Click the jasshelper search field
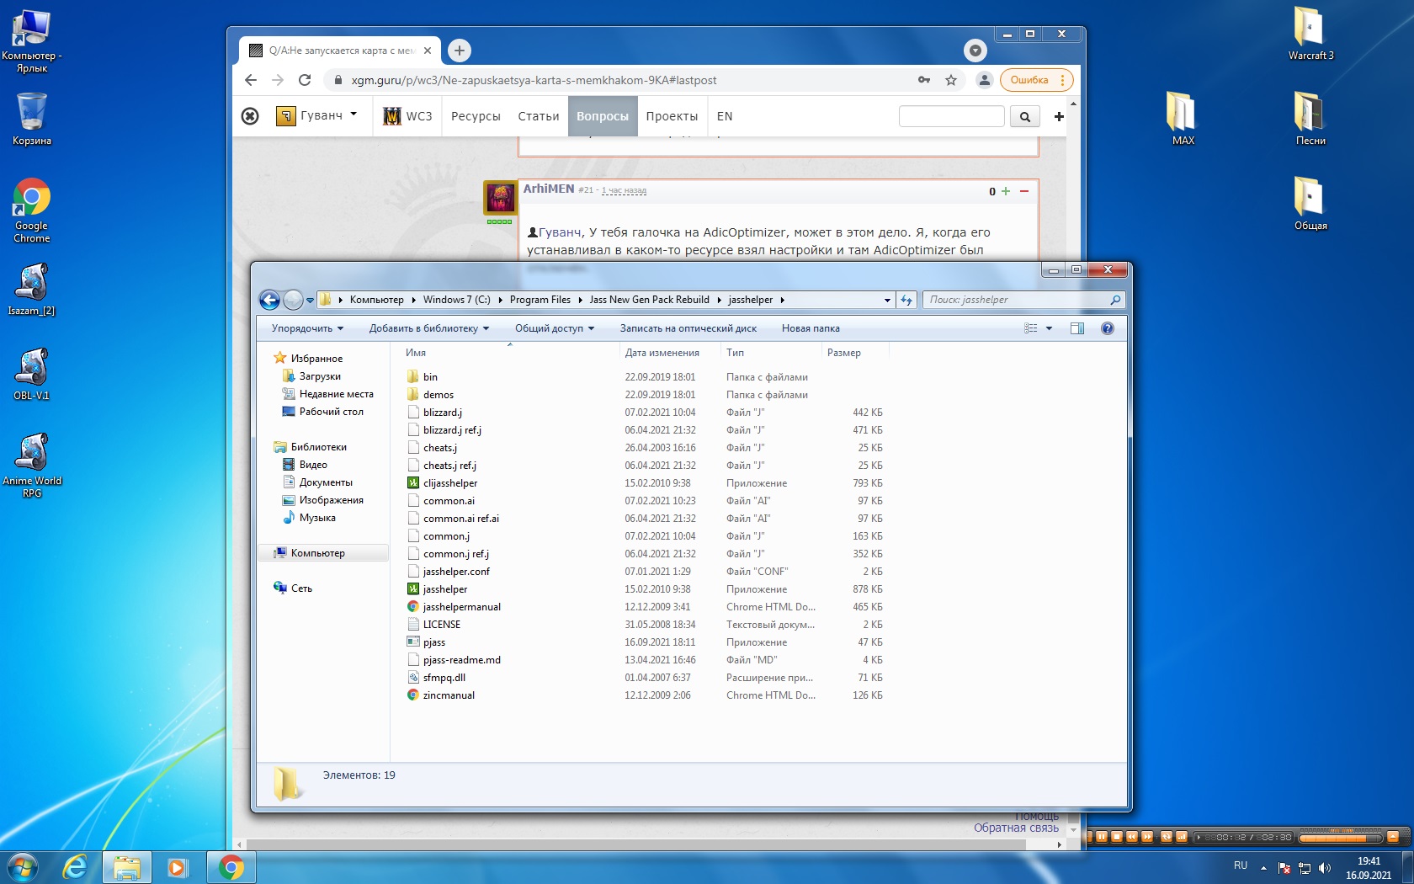1414x884 pixels. (x=1023, y=300)
